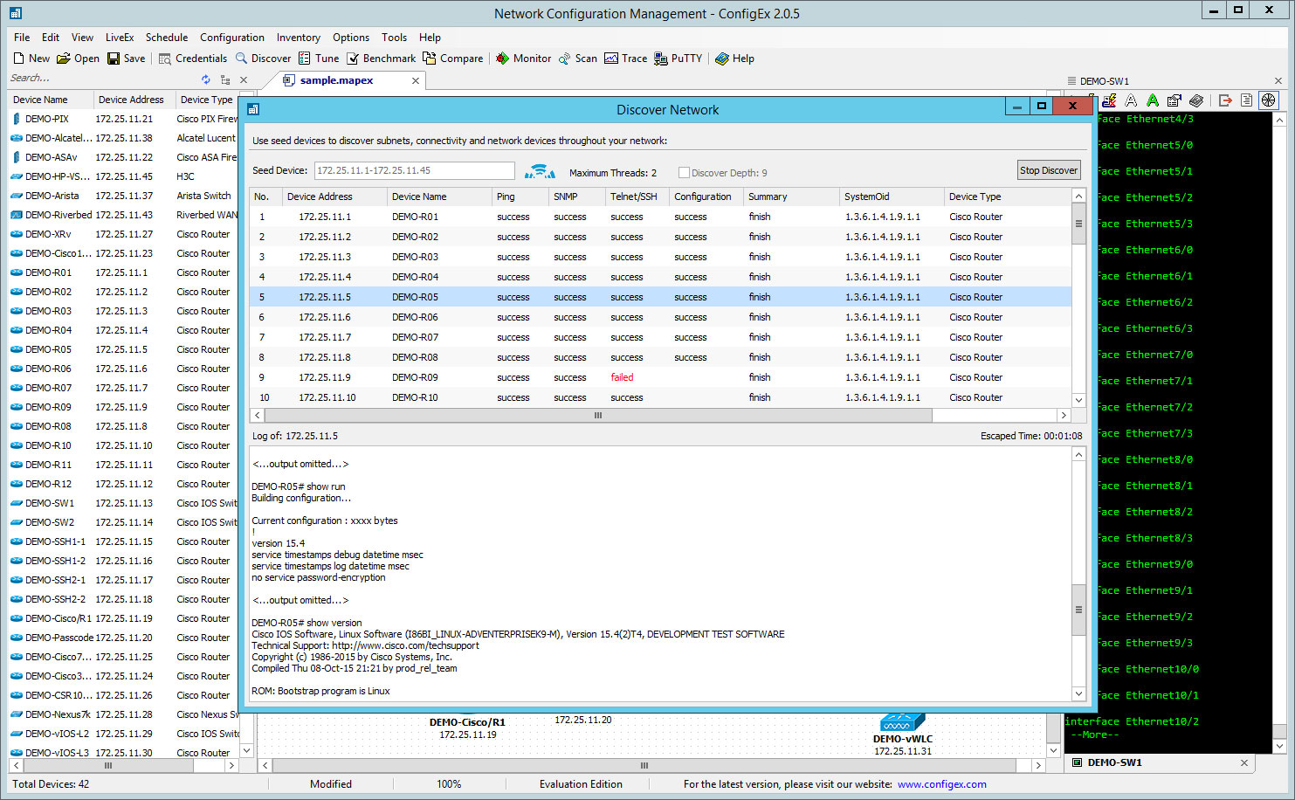Image resolution: width=1295 pixels, height=800 pixels.
Task: Select DEMO-Nexus7k in the device list
Action: click(122, 714)
